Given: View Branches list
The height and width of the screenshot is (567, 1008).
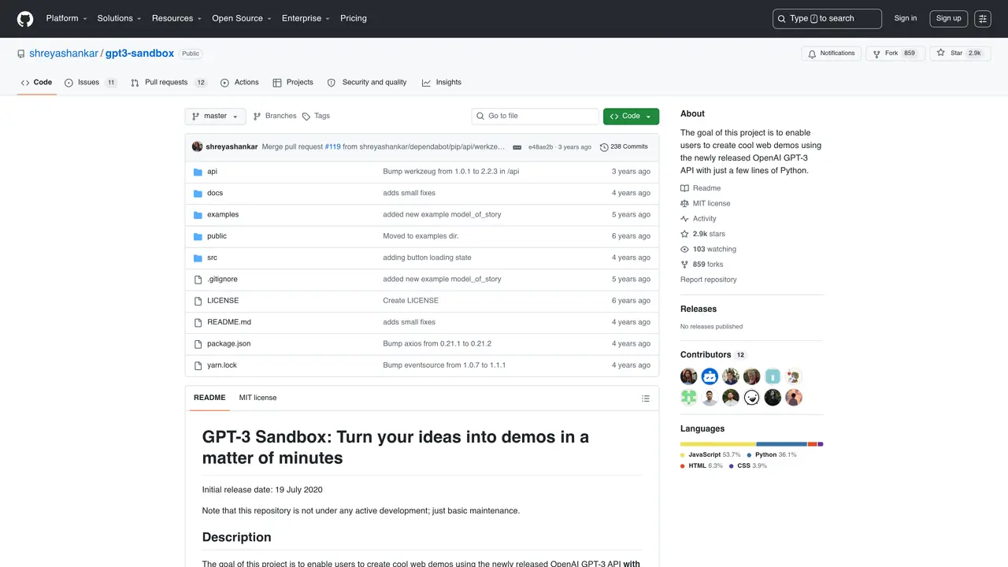Looking at the screenshot, I should click(x=275, y=117).
